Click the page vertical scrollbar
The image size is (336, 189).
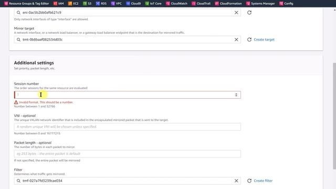click(334, 115)
